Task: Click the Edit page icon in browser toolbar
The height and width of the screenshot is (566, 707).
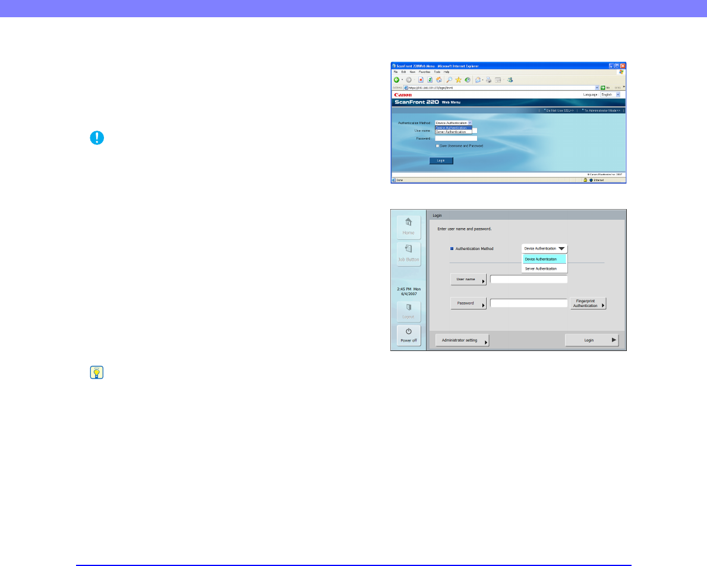Action: 498,80
